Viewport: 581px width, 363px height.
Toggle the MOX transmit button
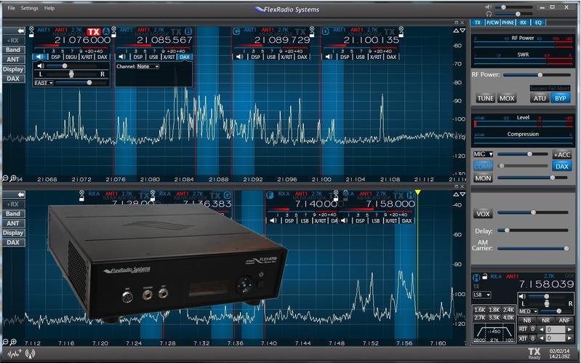(x=507, y=98)
